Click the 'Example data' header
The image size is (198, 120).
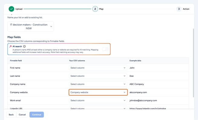coord(135,61)
